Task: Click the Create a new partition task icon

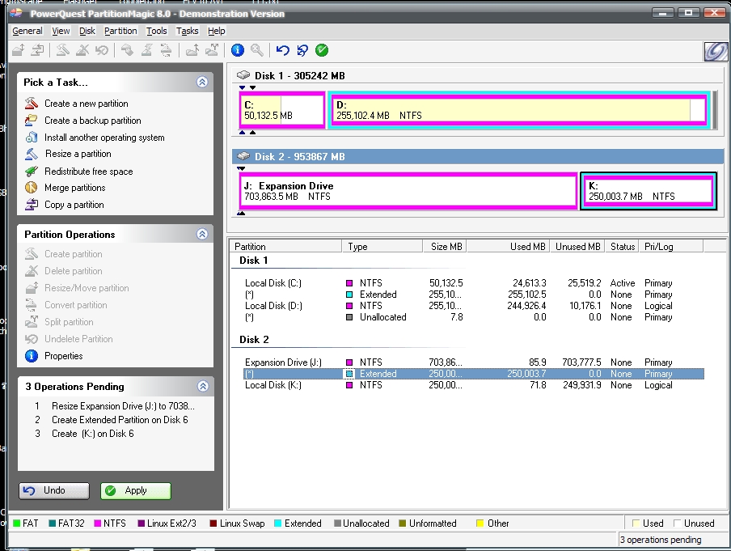Action: click(32, 103)
